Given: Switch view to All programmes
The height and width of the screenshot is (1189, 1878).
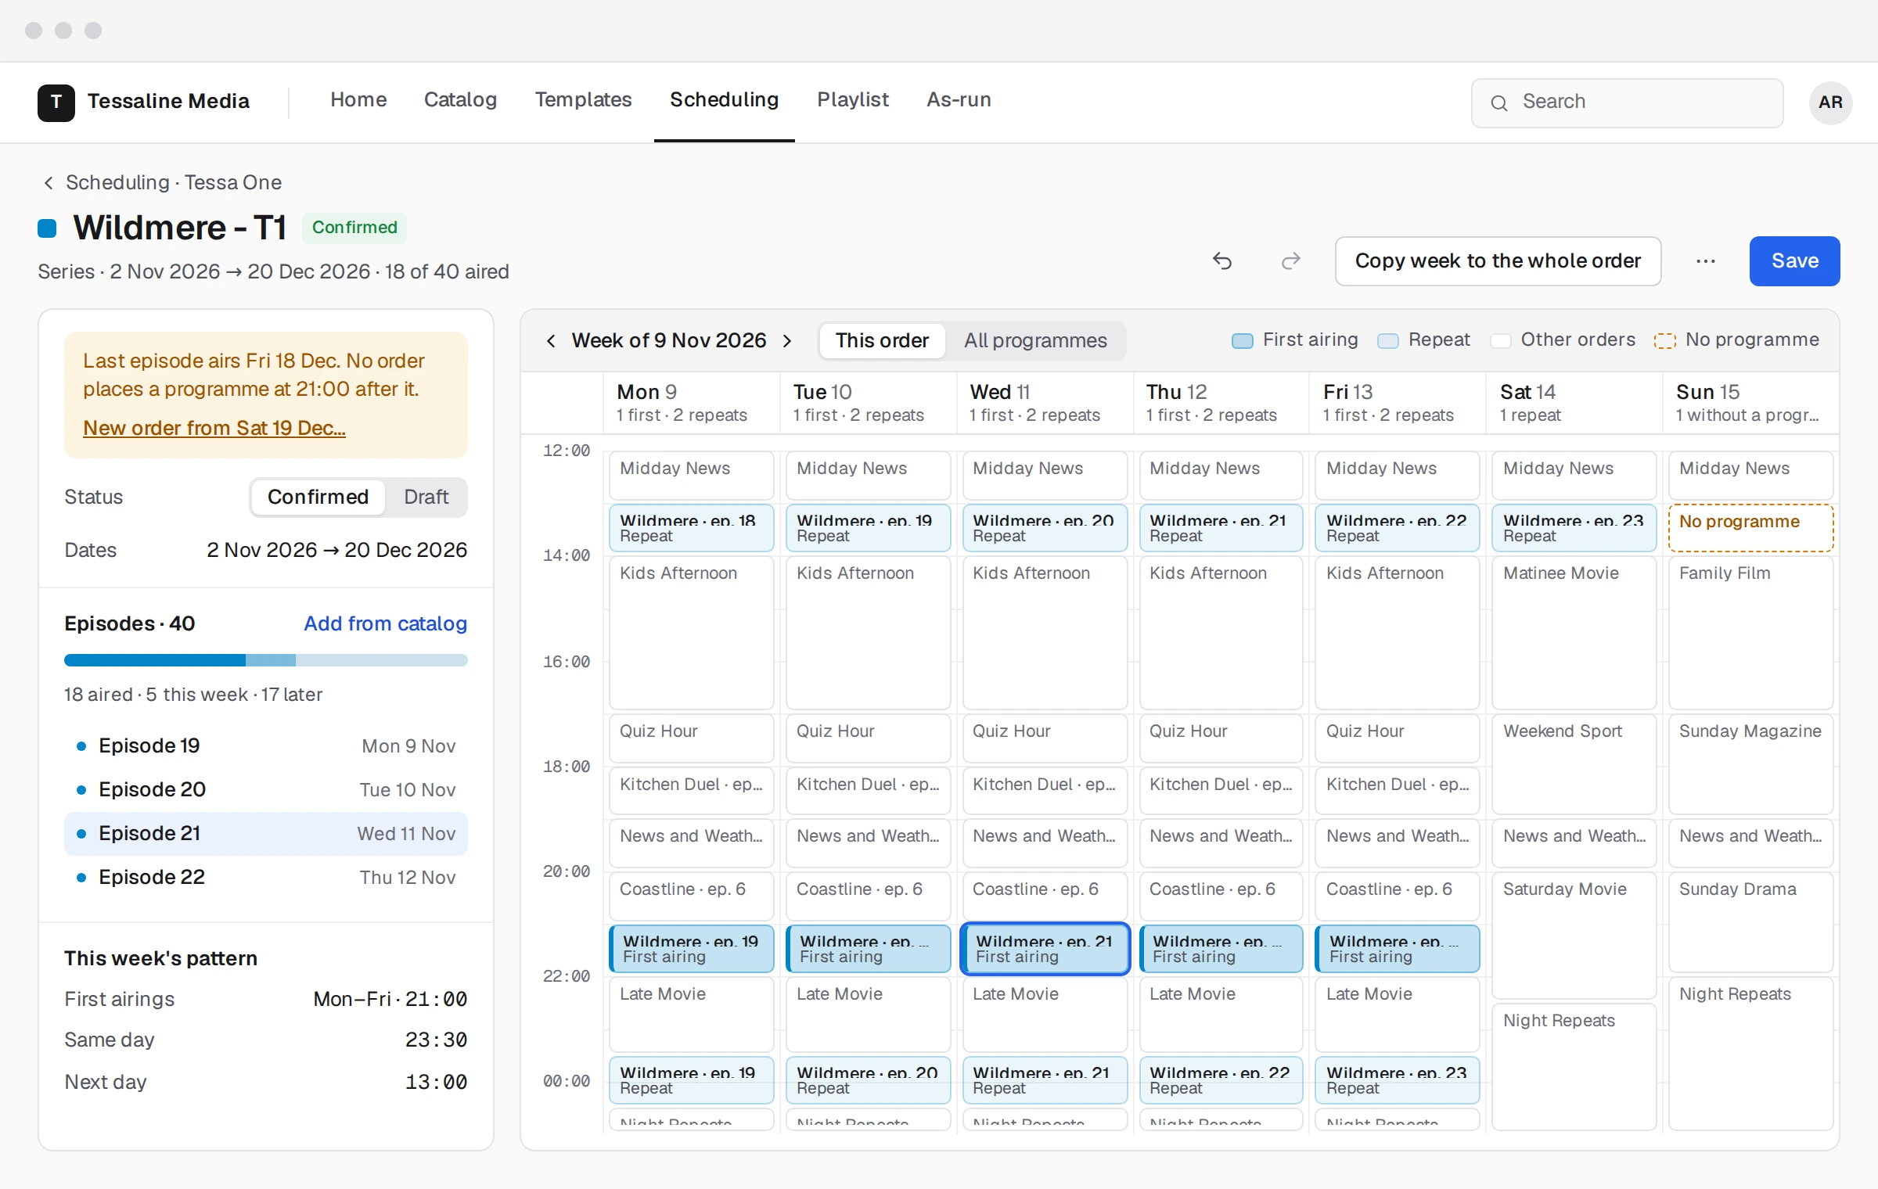Looking at the screenshot, I should coord(1035,340).
